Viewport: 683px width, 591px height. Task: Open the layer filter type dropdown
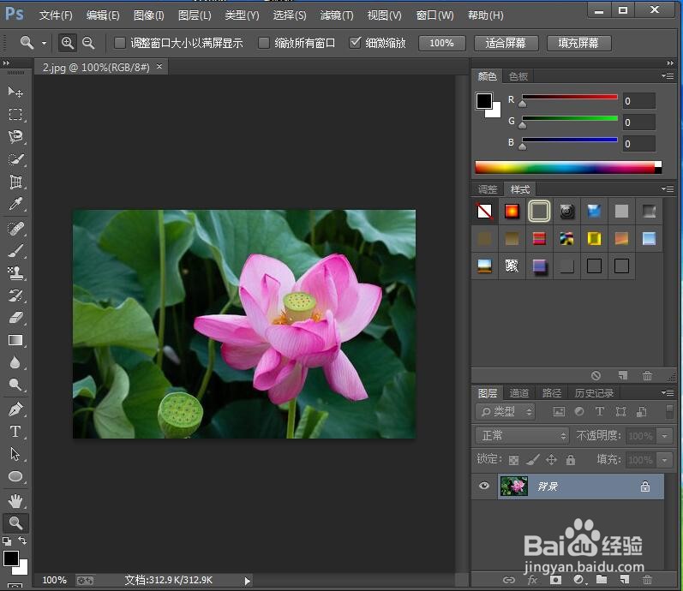(505, 412)
